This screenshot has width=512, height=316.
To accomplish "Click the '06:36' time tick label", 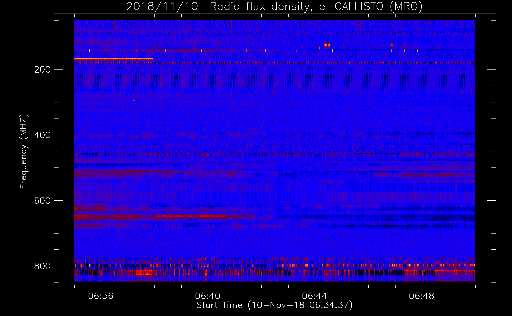I will (101, 296).
